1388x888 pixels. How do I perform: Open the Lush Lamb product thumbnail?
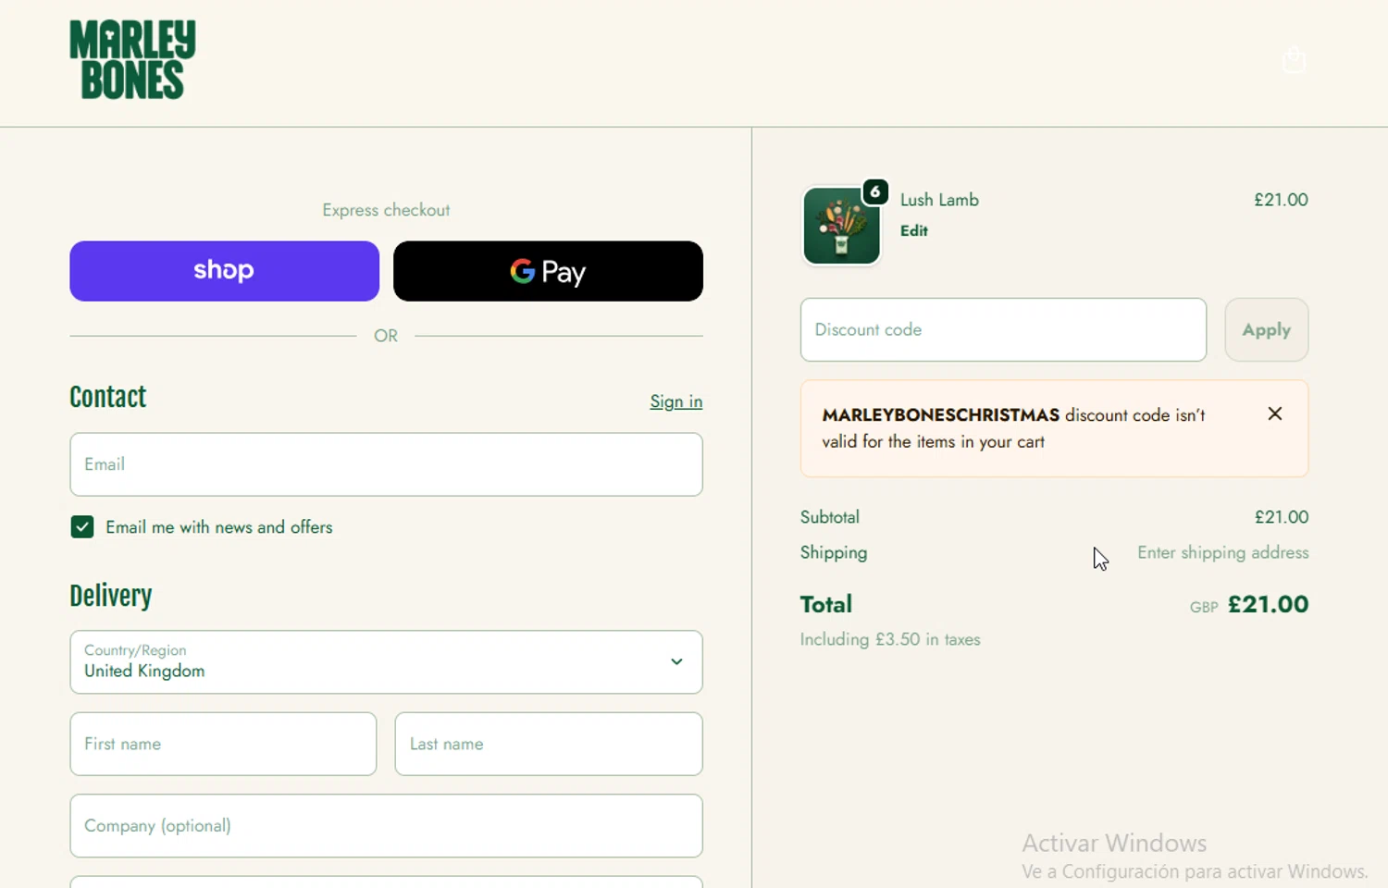841,226
